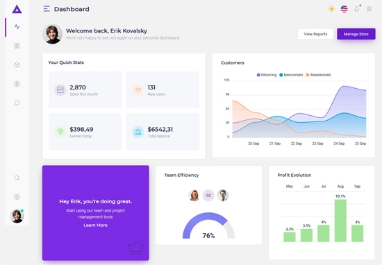
Task: Click the View Reports button
Action: click(x=315, y=34)
